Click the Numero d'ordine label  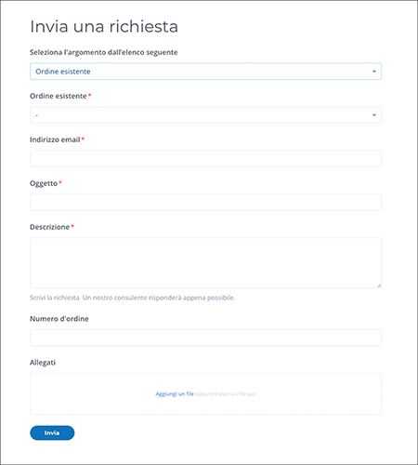pos(59,319)
